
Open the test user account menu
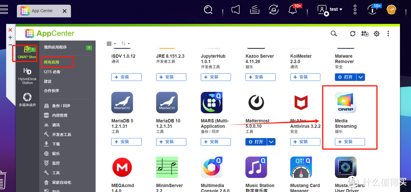(330, 10)
